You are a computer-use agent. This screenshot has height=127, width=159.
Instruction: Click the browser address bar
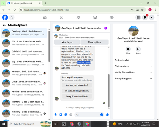74,10
